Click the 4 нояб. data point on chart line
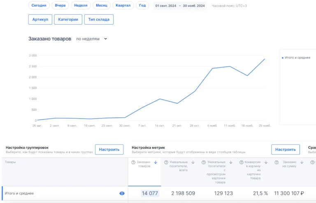Image resolution: width=316 pixels, height=203 pixels. click(x=212, y=68)
